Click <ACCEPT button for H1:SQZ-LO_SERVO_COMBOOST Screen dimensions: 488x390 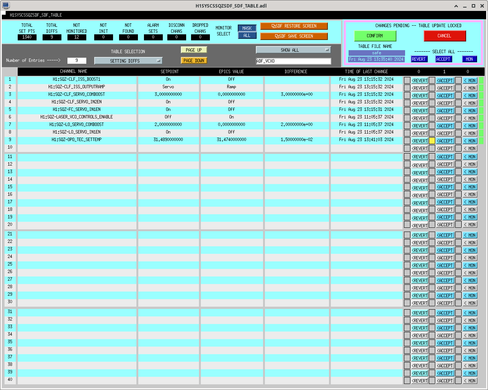[445, 126]
